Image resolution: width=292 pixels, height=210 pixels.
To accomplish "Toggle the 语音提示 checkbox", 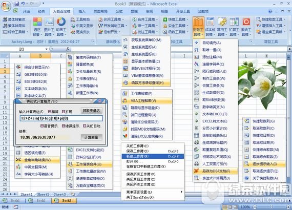I will (x=42, y=126).
